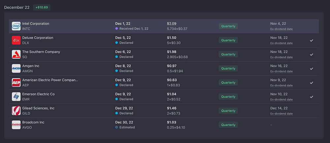Image resolution: width=330 pixels, height=143 pixels.
Task: Open Gilead Sciences, Inc name
Action: [x=38, y=108]
